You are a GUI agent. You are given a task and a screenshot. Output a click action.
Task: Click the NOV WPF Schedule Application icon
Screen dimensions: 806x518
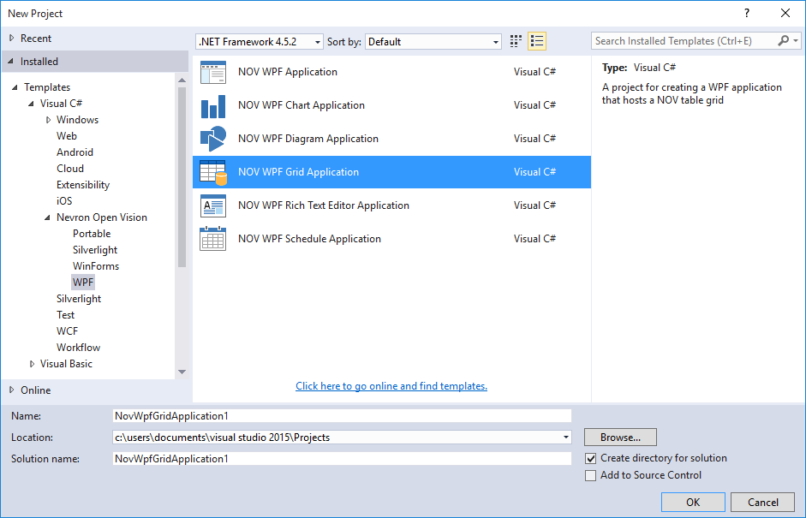(x=212, y=239)
